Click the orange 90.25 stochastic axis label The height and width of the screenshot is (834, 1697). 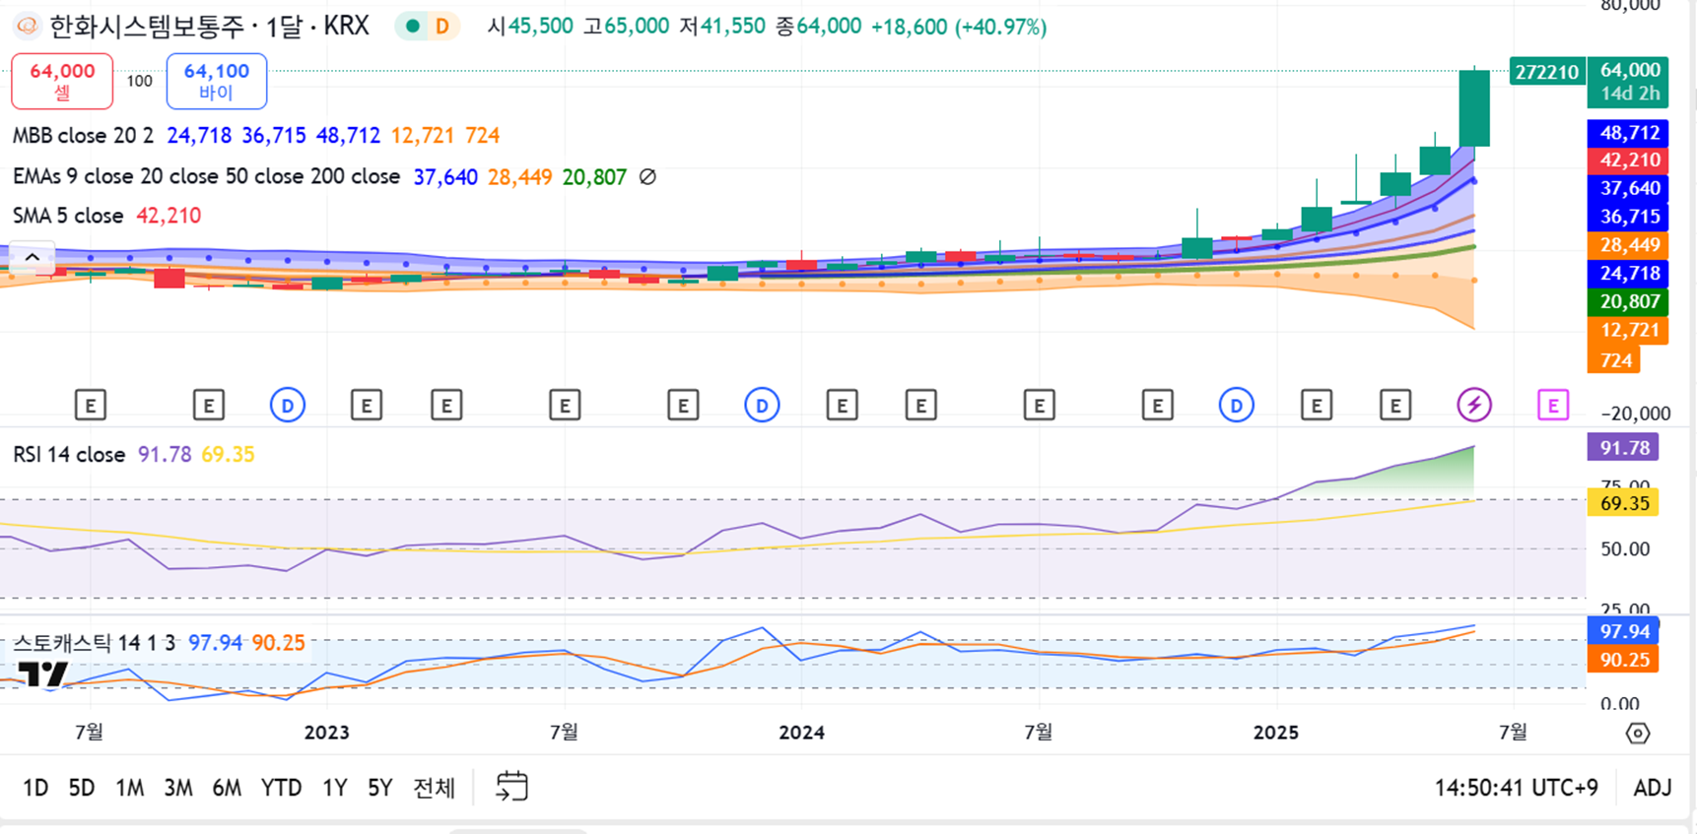click(x=1624, y=659)
